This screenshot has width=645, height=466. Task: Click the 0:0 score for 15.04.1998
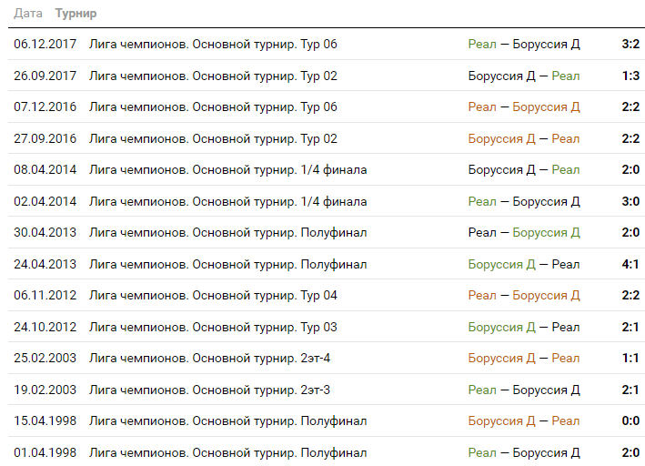point(630,420)
